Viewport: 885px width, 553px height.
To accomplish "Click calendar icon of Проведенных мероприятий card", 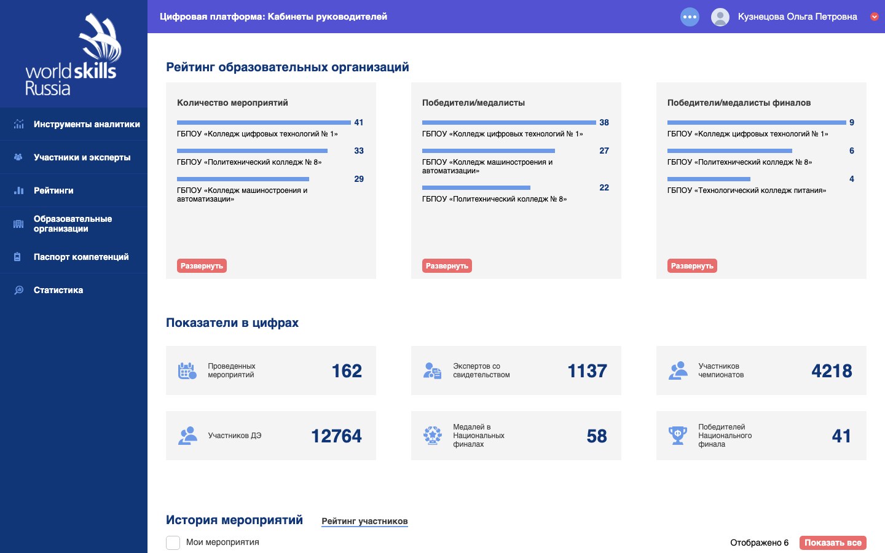I will tap(187, 371).
